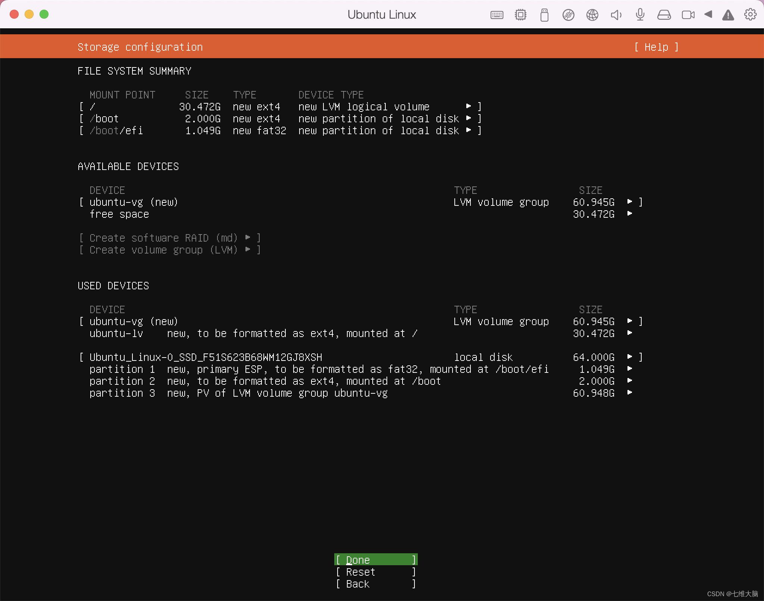Click the left-pointing triangle toolbar icon

[x=708, y=14]
